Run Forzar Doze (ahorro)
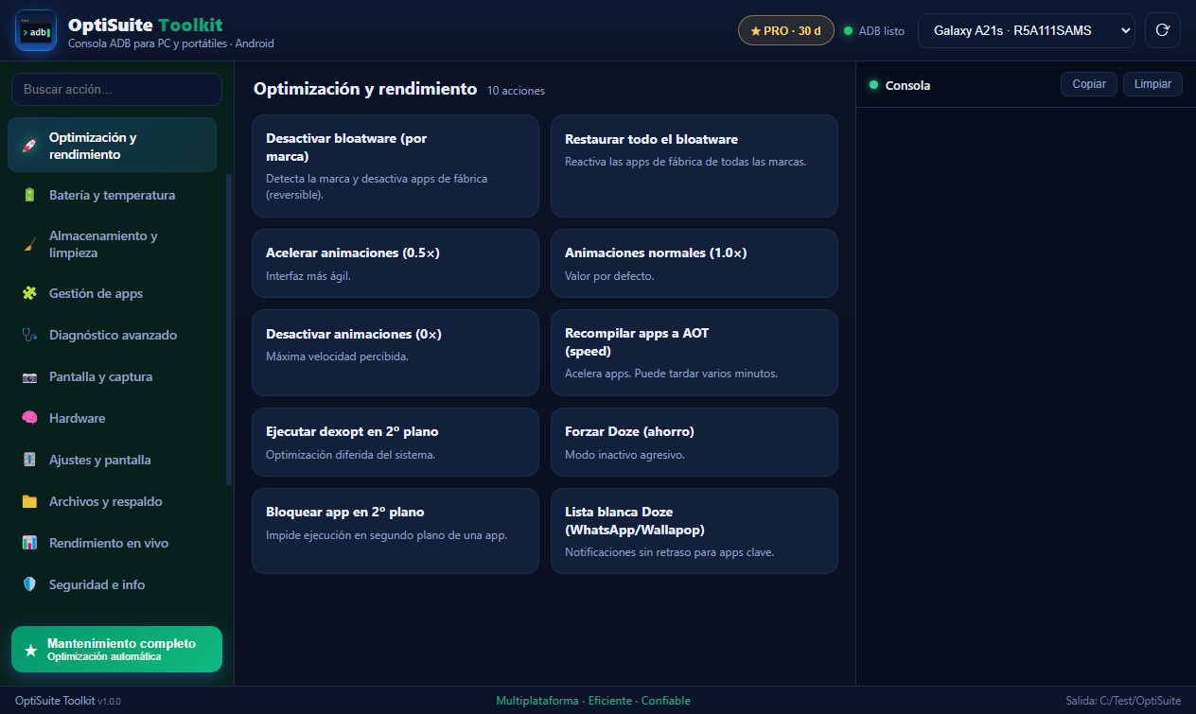This screenshot has height=714, width=1196. coord(695,443)
